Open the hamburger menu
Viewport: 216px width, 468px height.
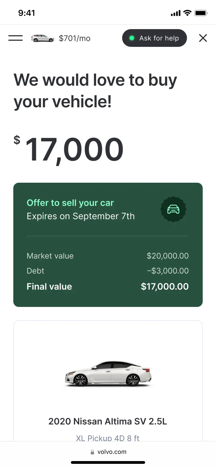coord(16,38)
